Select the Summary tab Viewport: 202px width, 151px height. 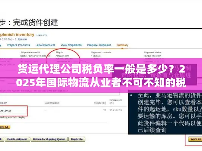click(122, 45)
